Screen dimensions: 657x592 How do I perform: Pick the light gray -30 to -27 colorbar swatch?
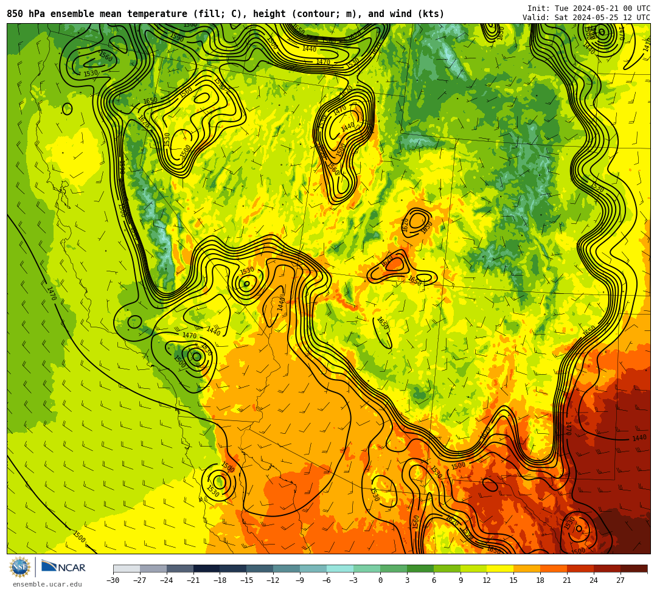click(x=127, y=568)
